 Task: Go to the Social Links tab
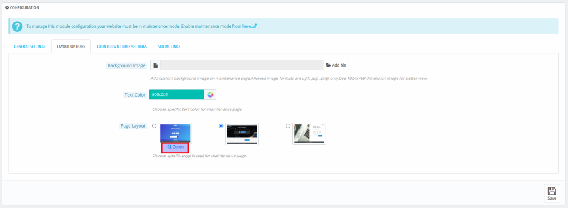click(x=169, y=47)
